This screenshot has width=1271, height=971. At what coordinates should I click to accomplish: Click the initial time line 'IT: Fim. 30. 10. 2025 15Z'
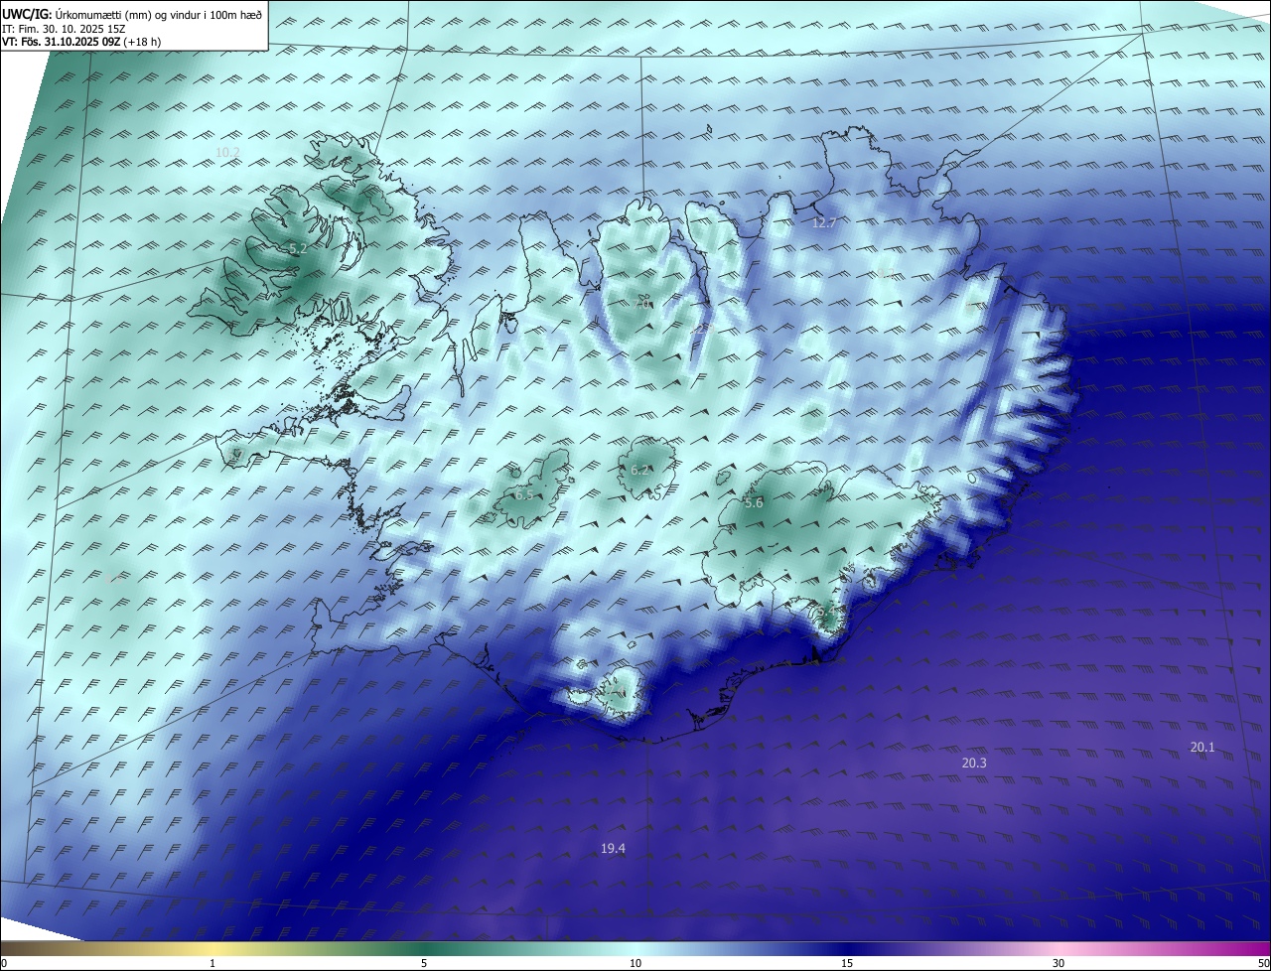point(64,29)
